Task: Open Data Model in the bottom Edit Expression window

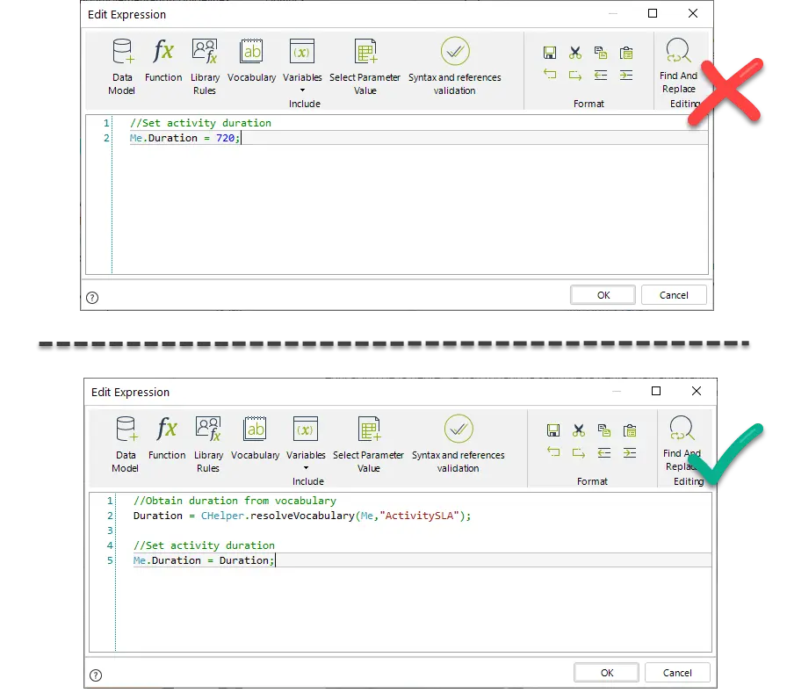Action: point(126,444)
